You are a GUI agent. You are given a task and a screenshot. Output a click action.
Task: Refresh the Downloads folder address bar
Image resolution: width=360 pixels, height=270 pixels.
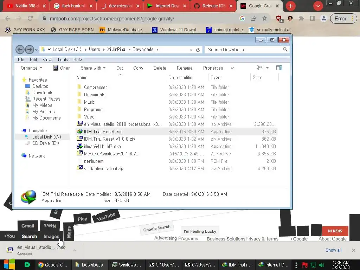tap(198, 50)
